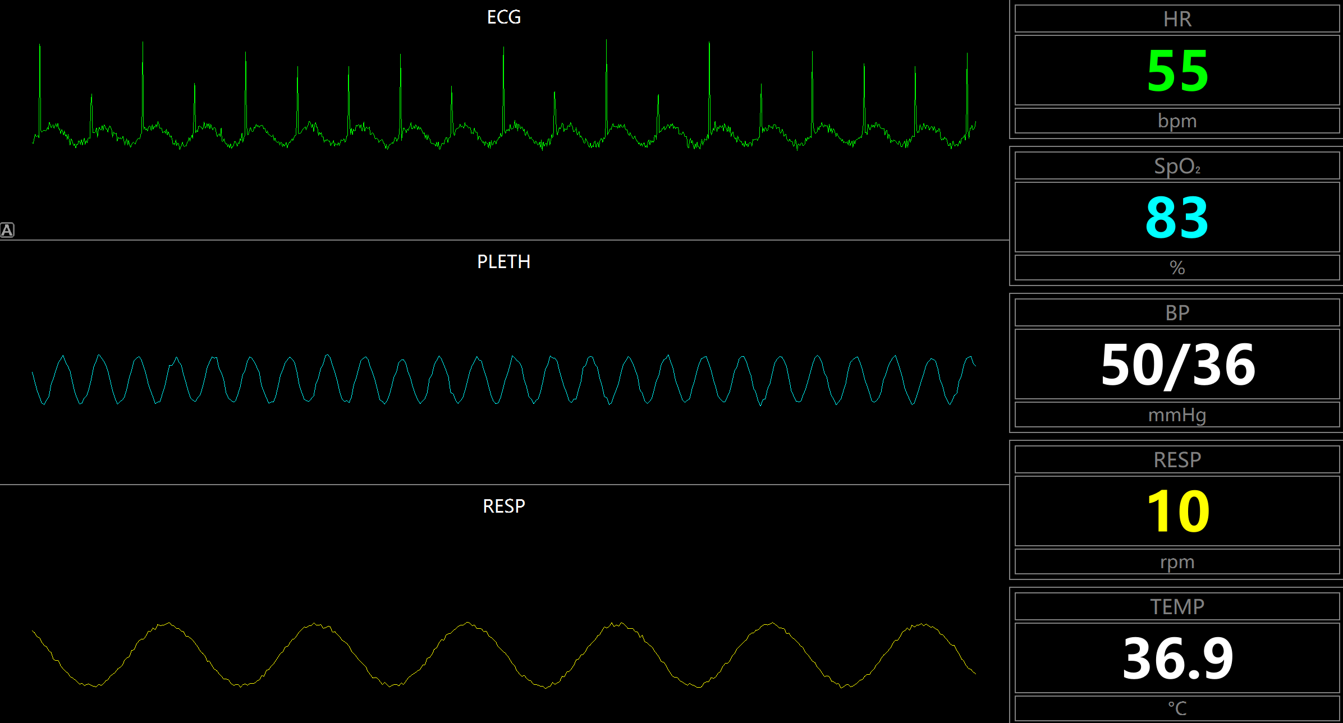This screenshot has height=723, width=1343.
Task: Click the percent unit box under SpO₂
Action: point(1177,268)
